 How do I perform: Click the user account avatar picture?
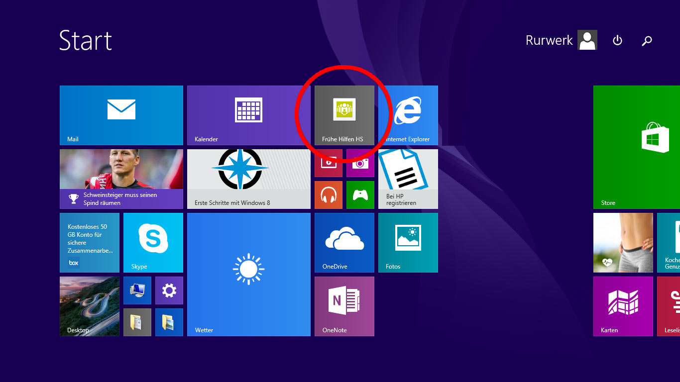(x=587, y=40)
